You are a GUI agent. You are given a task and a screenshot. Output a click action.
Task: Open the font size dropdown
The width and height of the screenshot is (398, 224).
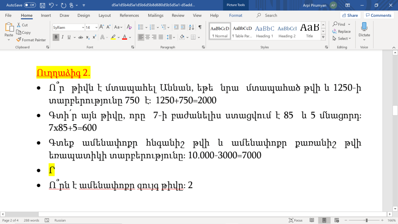click(96, 27)
